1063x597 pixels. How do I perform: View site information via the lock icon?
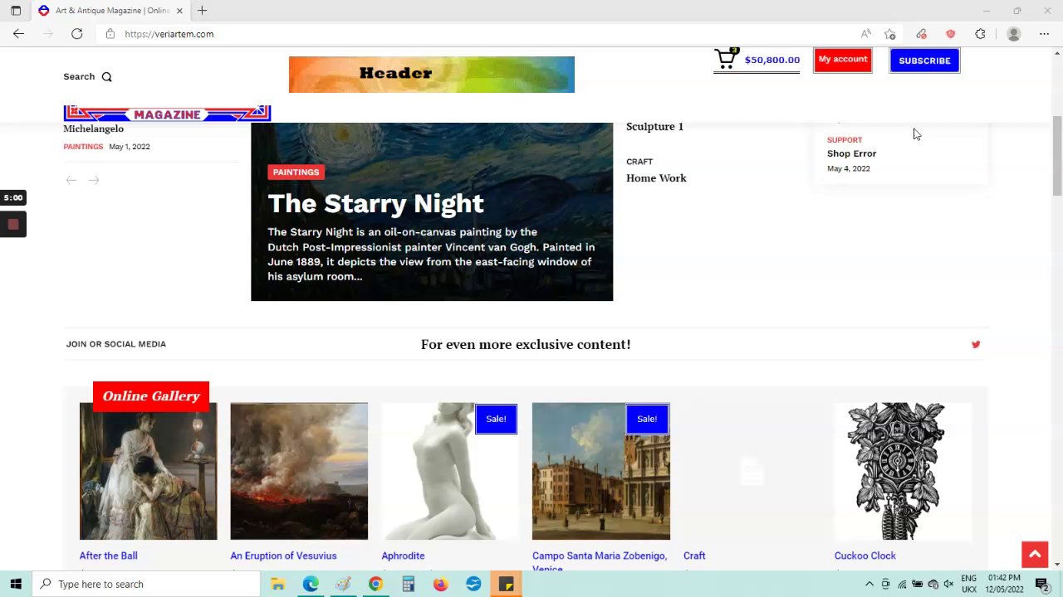[110, 34]
